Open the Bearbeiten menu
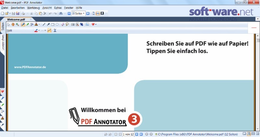 (18, 7)
